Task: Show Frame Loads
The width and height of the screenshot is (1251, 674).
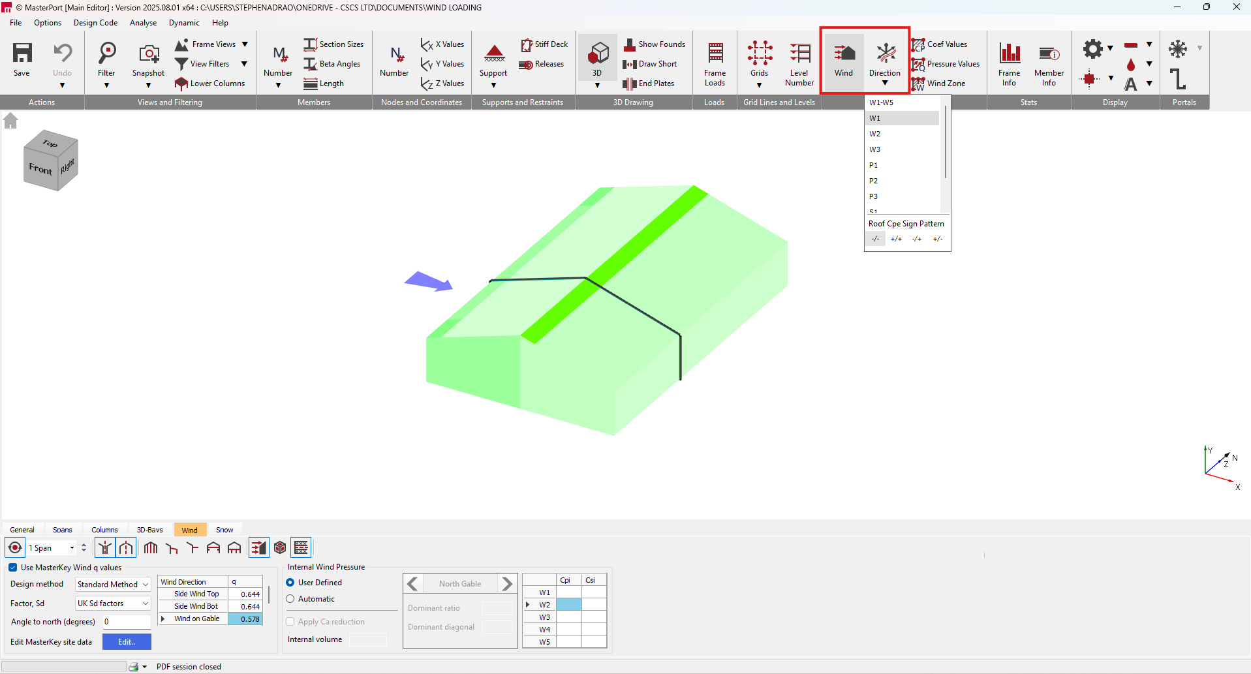Action: click(x=715, y=63)
